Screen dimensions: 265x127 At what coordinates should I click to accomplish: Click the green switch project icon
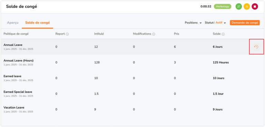pos(239,7)
